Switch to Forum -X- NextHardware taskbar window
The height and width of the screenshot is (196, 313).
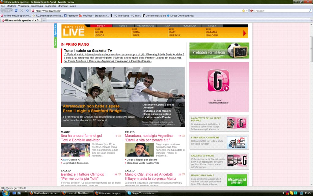pos(76,193)
